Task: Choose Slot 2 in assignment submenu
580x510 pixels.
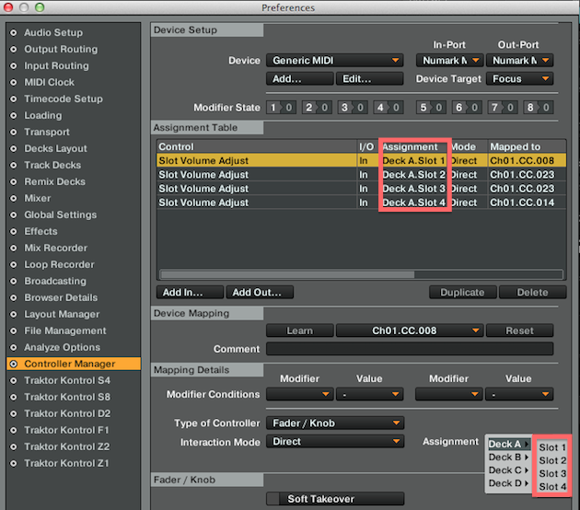Action: [552, 459]
